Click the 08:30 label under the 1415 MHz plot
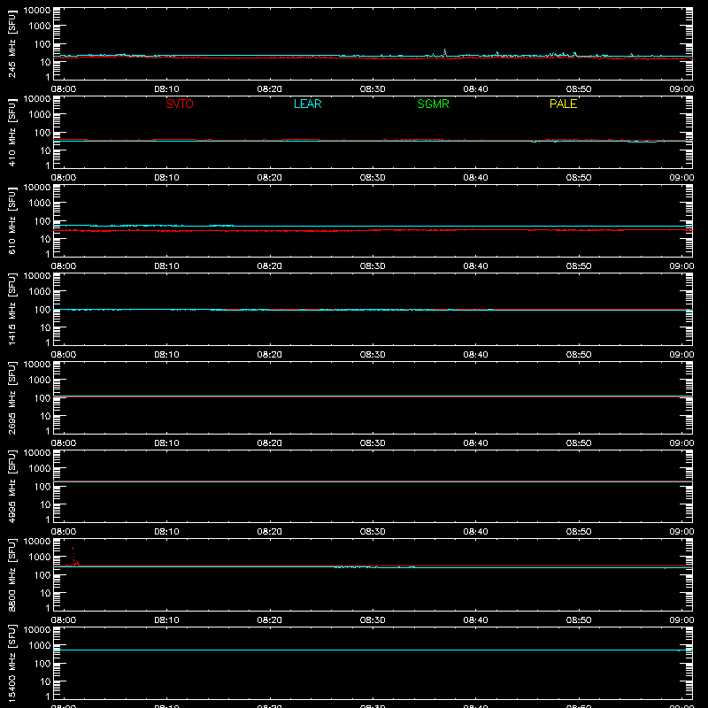 point(373,355)
